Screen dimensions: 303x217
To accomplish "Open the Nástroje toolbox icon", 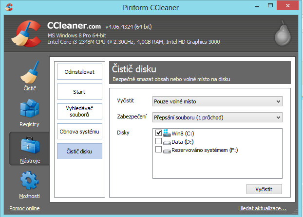I will point(30,145).
